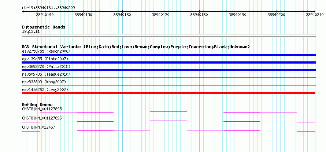Open variant dgv139e55 (Pinto2007) label
The width and height of the screenshot is (326, 152).
tap(45, 59)
